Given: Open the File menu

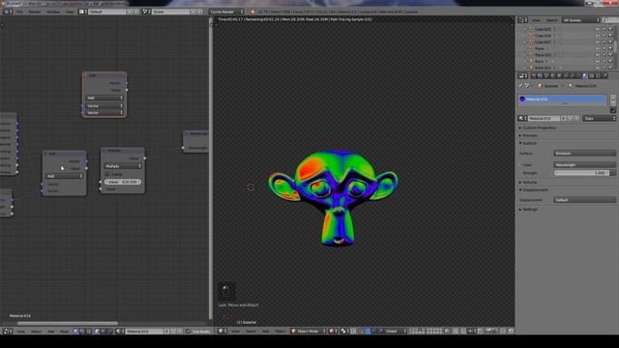Looking at the screenshot, I should [19, 12].
